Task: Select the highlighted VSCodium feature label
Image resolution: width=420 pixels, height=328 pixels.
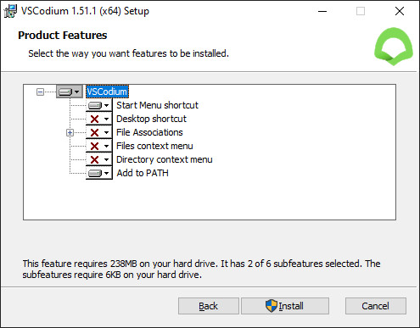Action: point(107,92)
